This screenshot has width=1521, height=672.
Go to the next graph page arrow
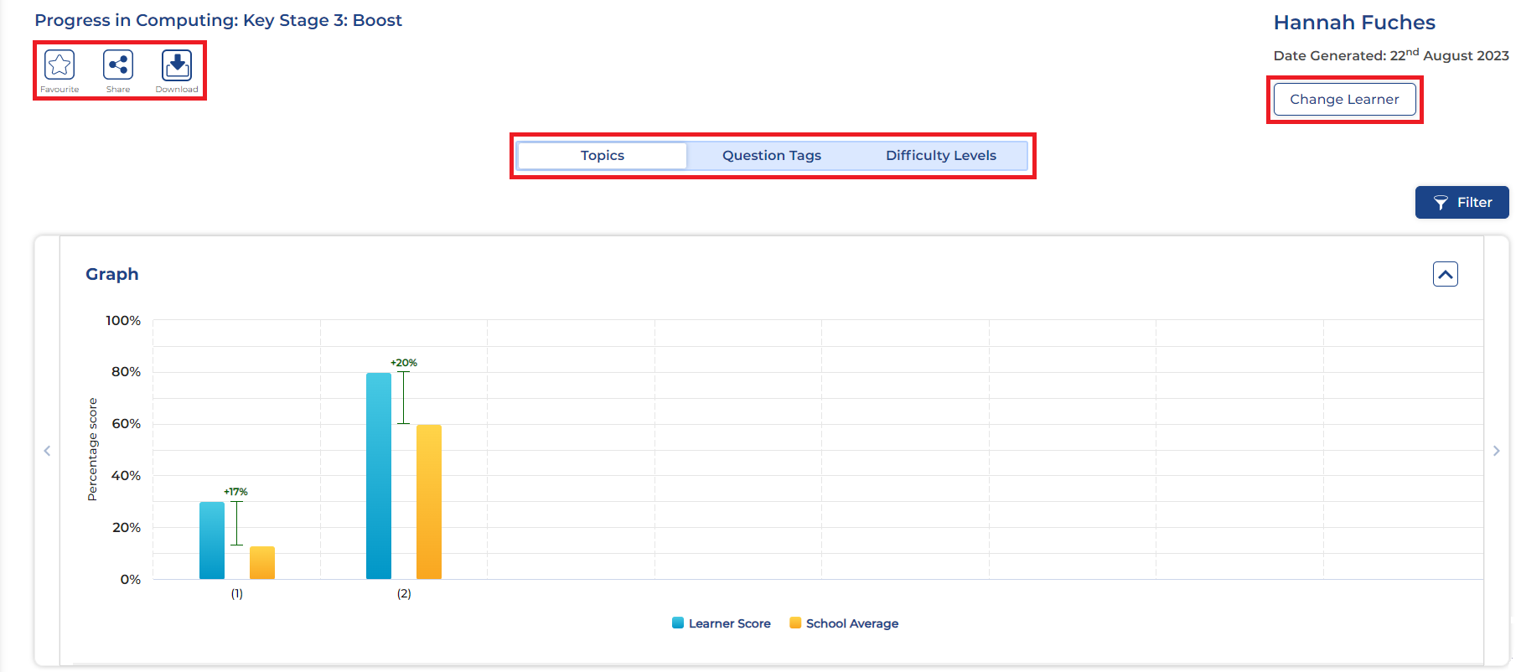[1496, 451]
